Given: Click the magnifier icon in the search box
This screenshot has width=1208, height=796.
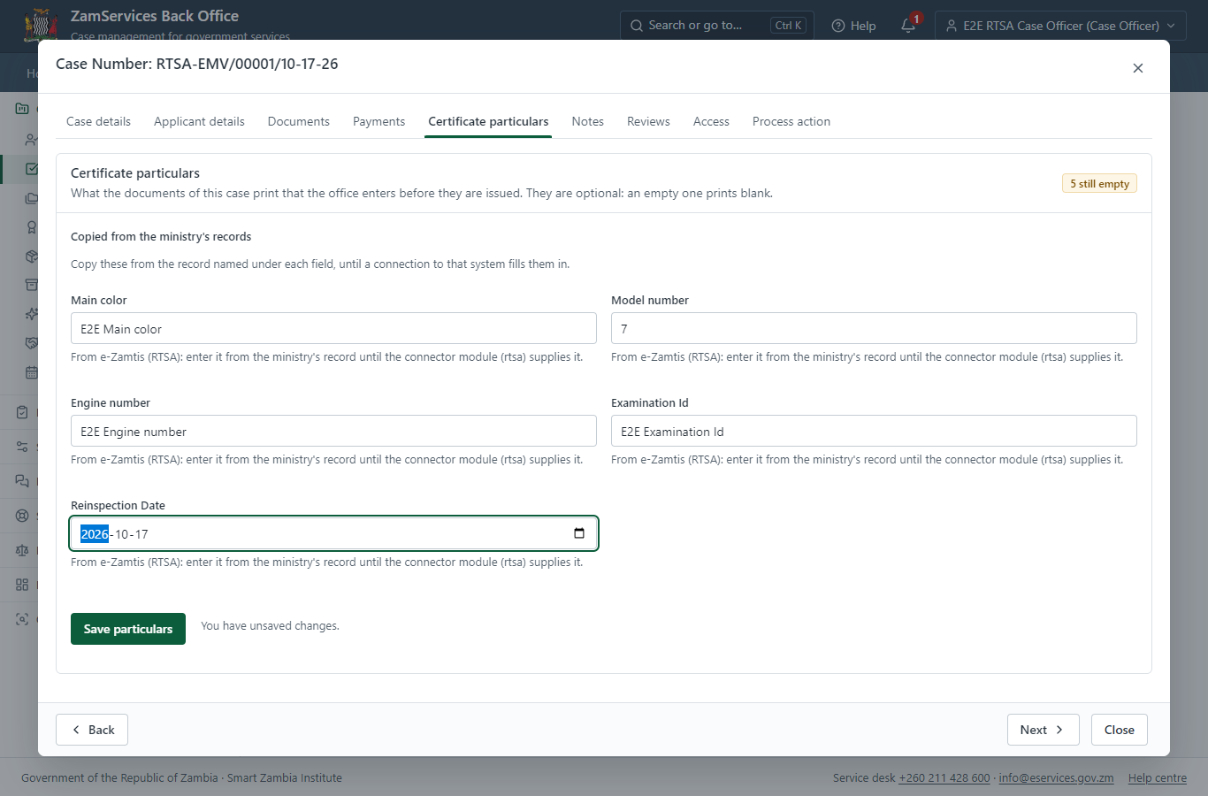Looking at the screenshot, I should pos(637,26).
